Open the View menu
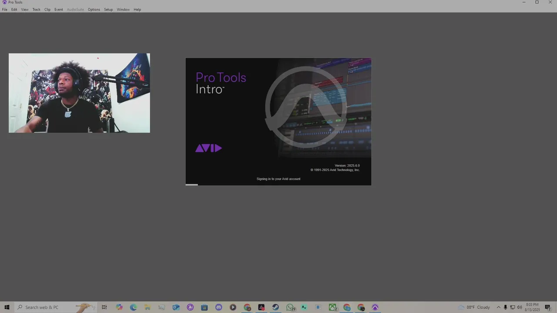 coord(25,10)
